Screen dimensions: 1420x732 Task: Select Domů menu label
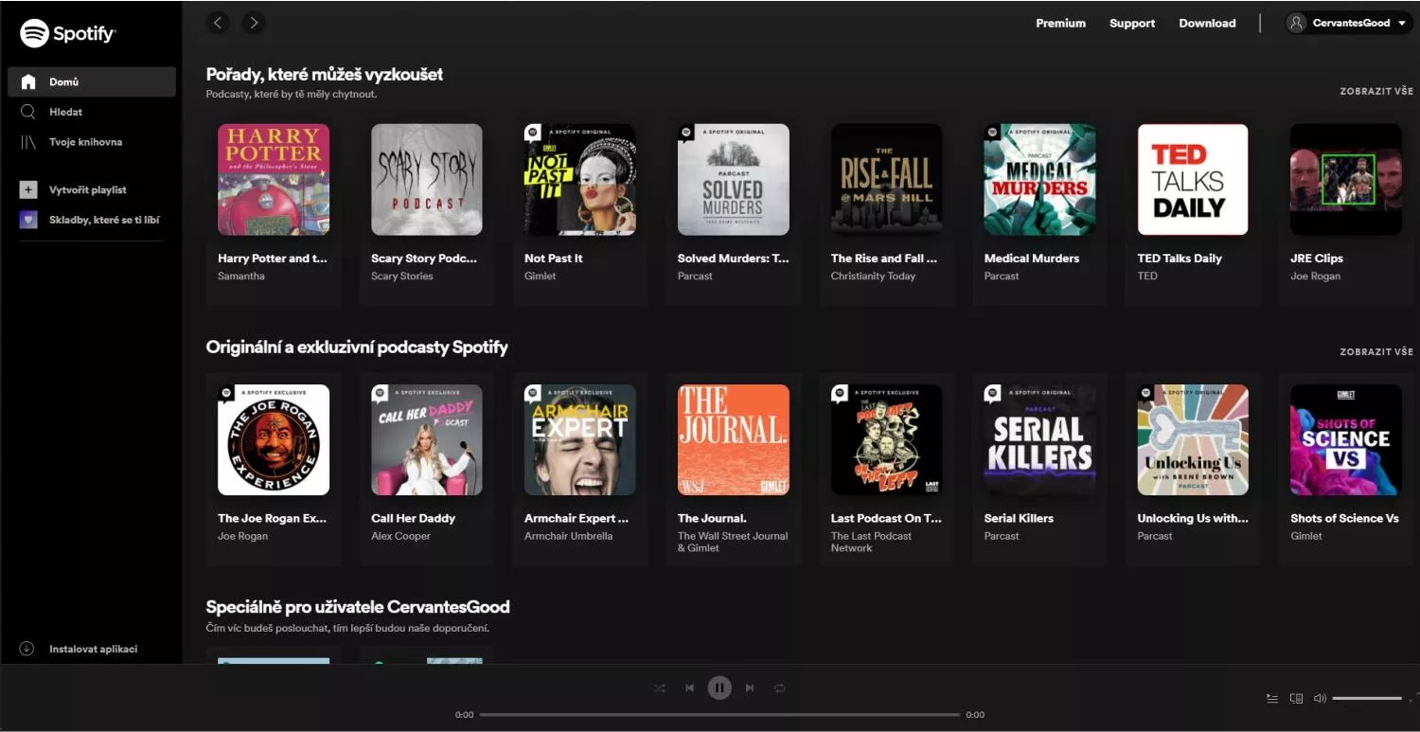click(64, 82)
